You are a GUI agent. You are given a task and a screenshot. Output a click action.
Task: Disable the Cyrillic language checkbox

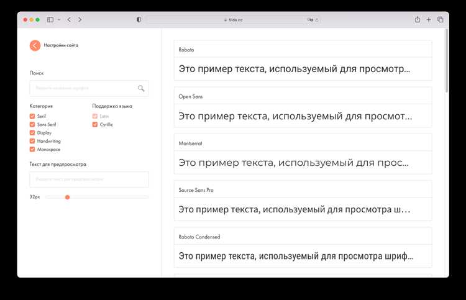95,124
